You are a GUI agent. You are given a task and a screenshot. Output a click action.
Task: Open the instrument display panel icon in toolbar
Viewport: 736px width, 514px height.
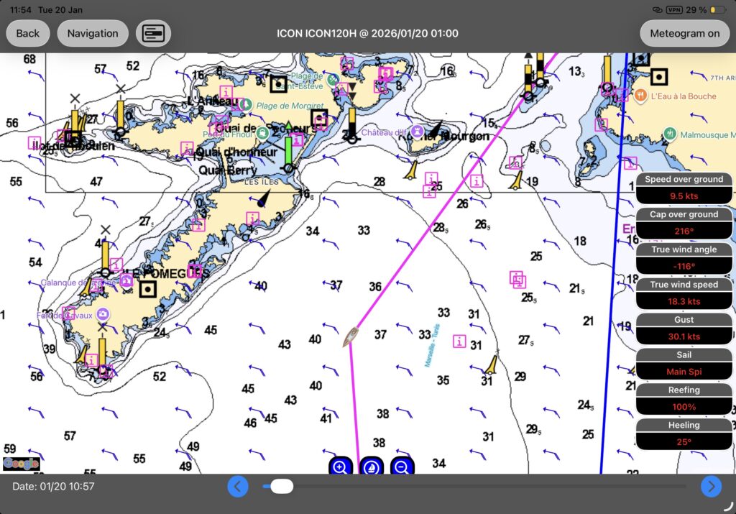coord(153,32)
